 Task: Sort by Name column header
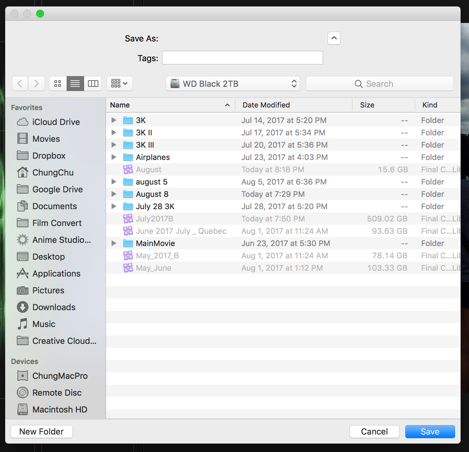tap(170, 105)
